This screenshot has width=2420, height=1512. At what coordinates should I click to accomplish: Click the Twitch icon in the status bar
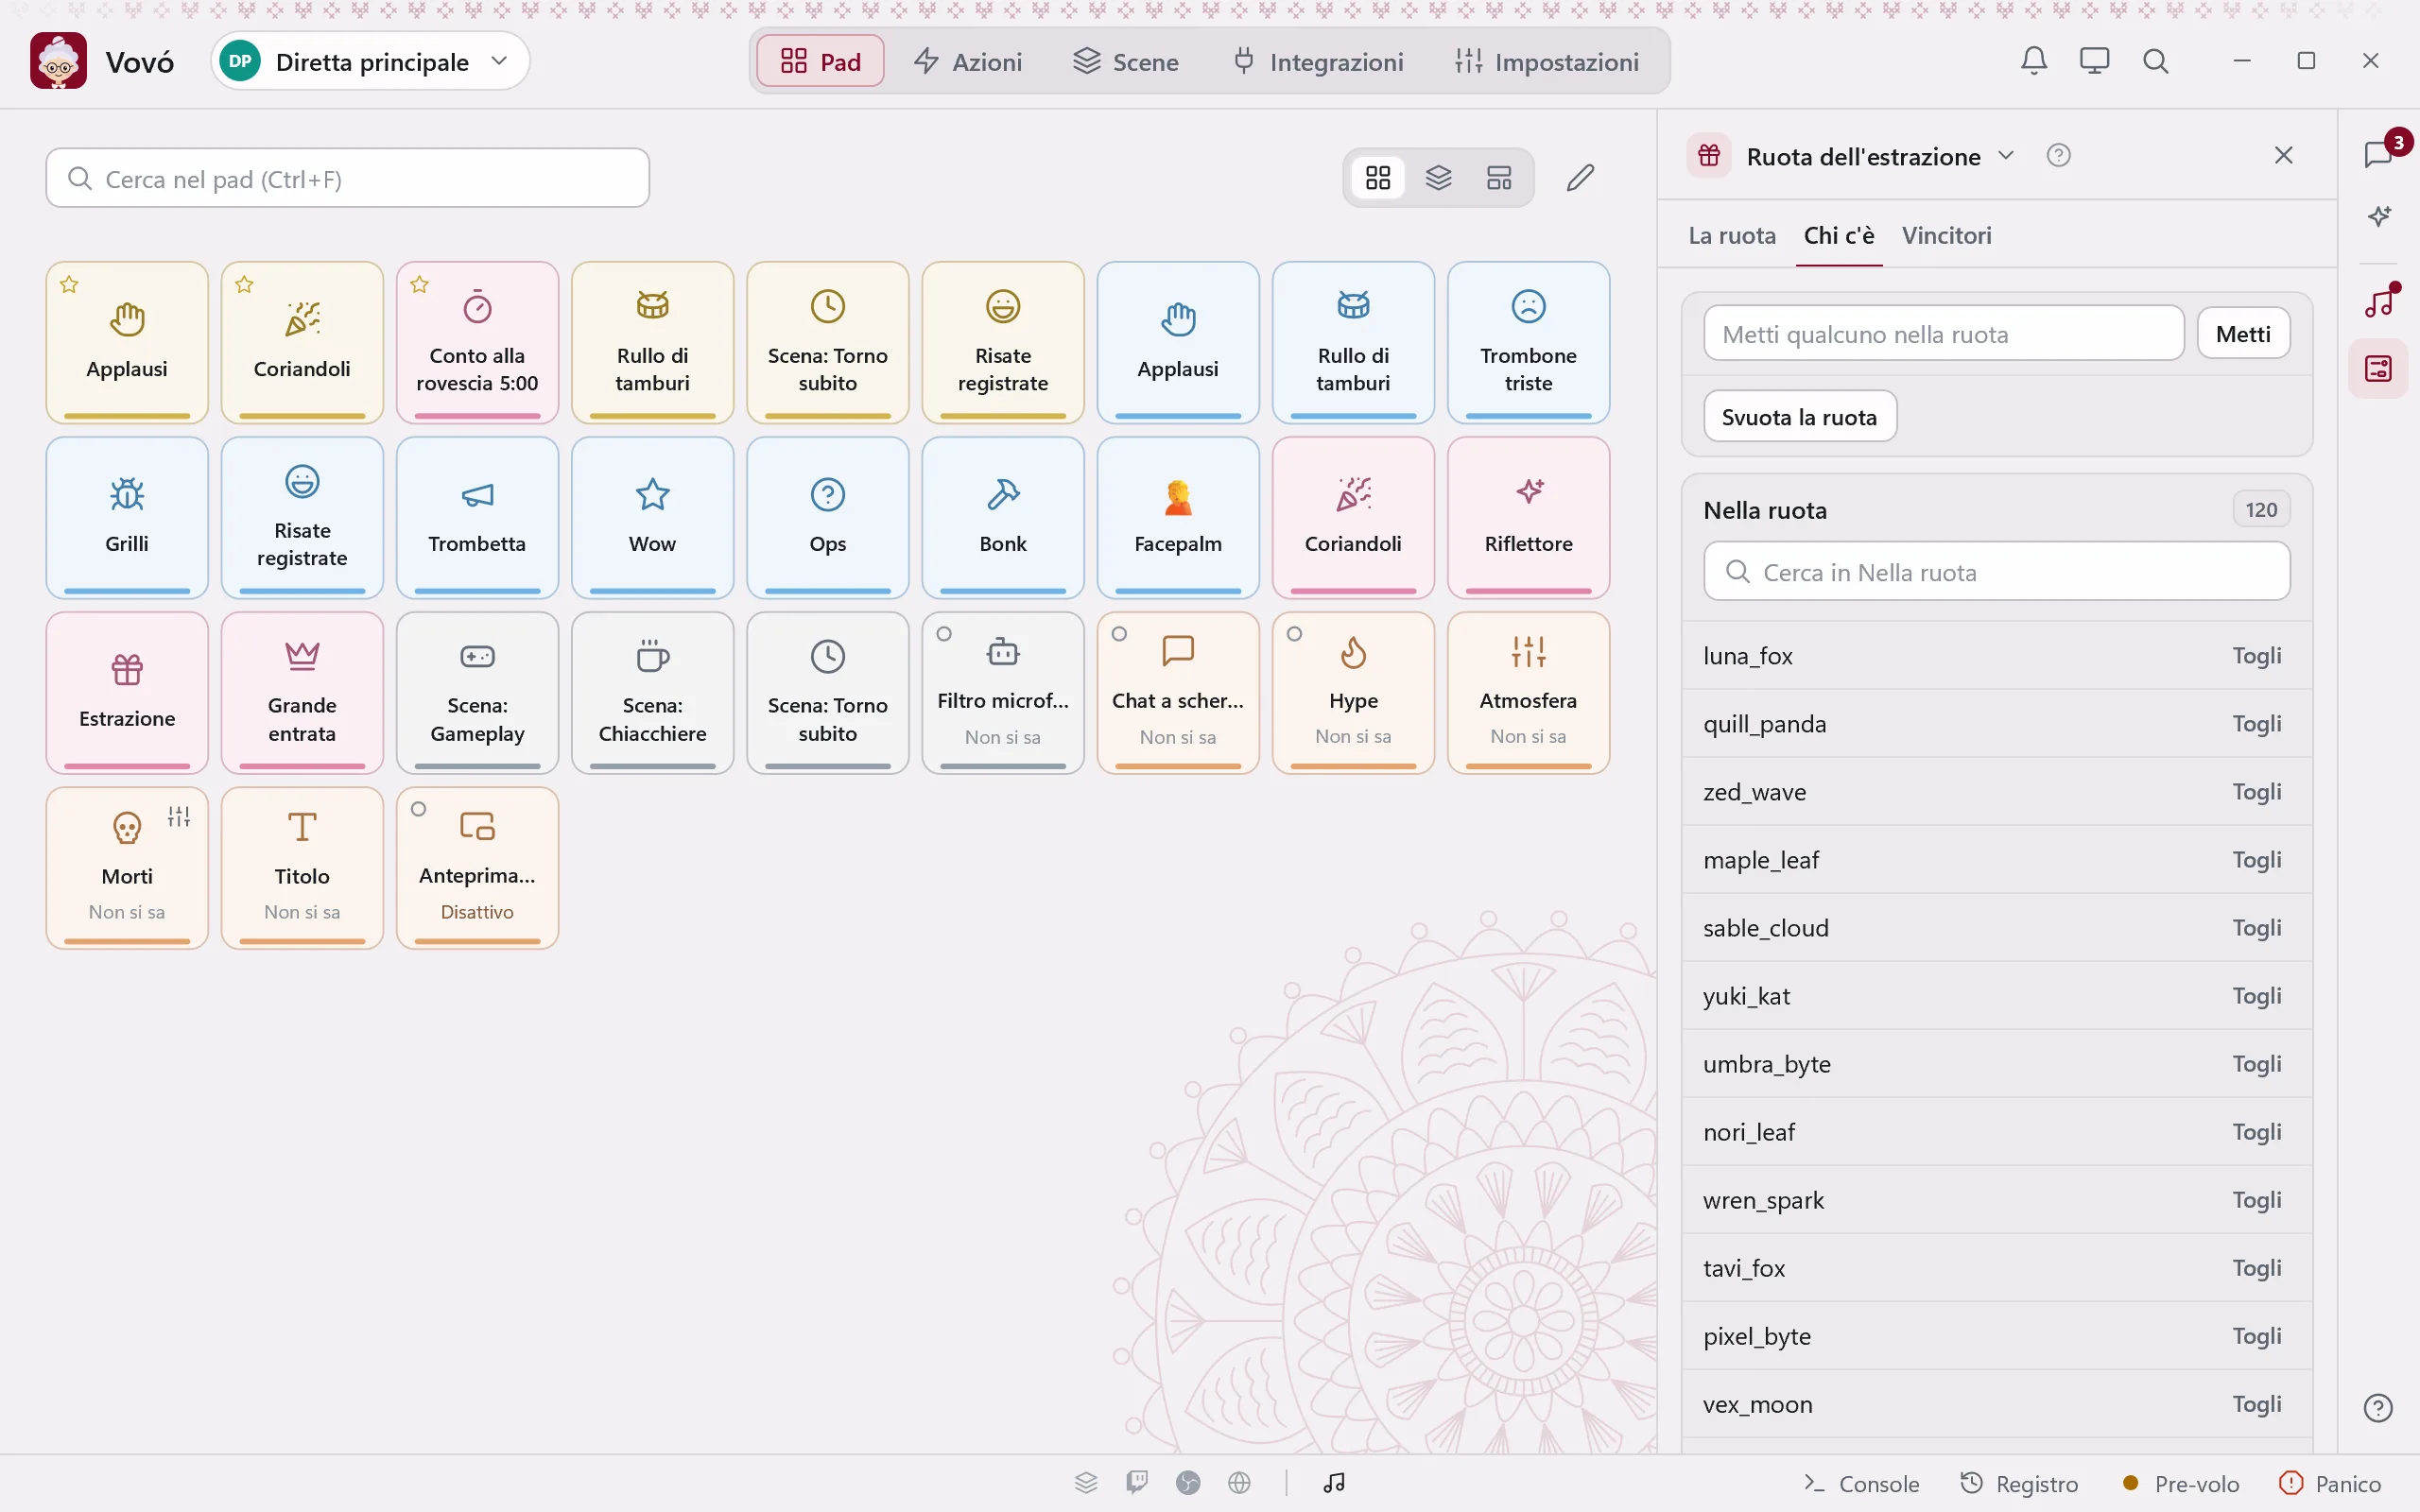click(x=1137, y=1482)
